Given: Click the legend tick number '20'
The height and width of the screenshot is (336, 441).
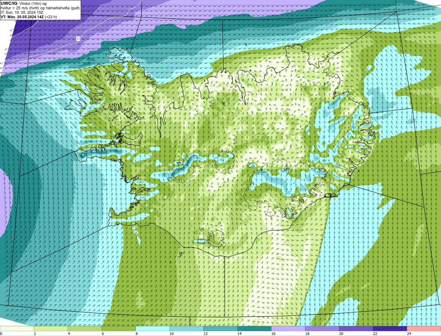Looking at the screenshot, I should click(341, 334).
